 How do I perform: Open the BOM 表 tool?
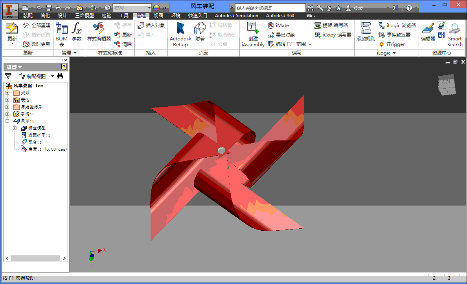coord(62,34)
